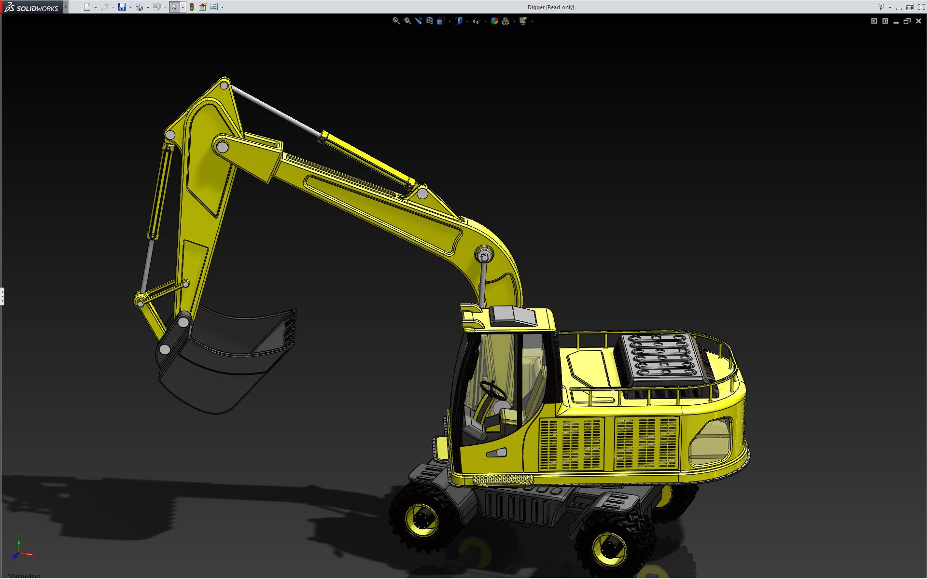Click the Apply Scene icon
The width and height of the screenshot is (927, 579).
click(506, 21)
